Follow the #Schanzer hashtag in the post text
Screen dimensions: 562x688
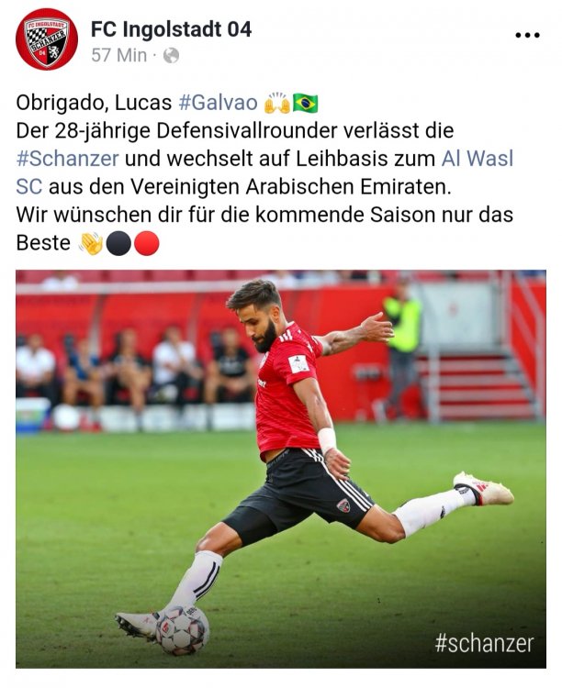pos(67,159)
